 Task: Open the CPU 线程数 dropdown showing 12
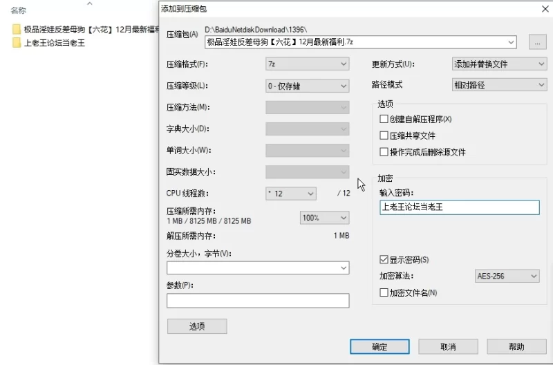[290, 194]
